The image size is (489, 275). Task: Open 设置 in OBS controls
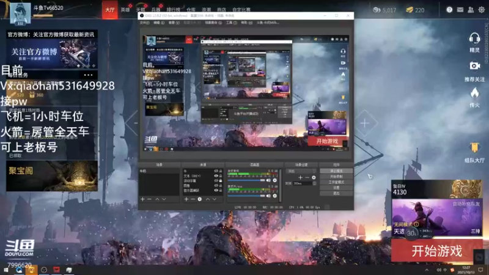pos(336,188)
